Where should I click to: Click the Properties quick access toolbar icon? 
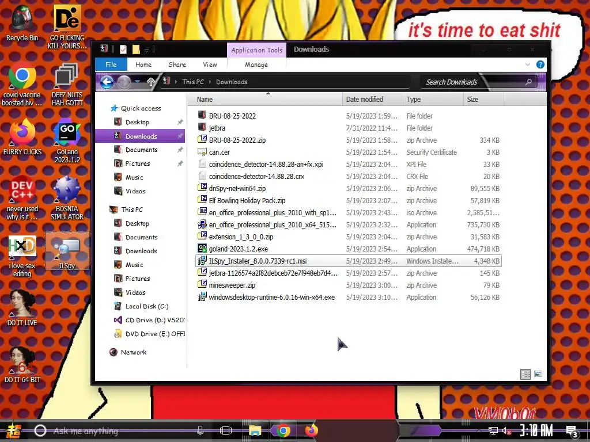point(123,49)
